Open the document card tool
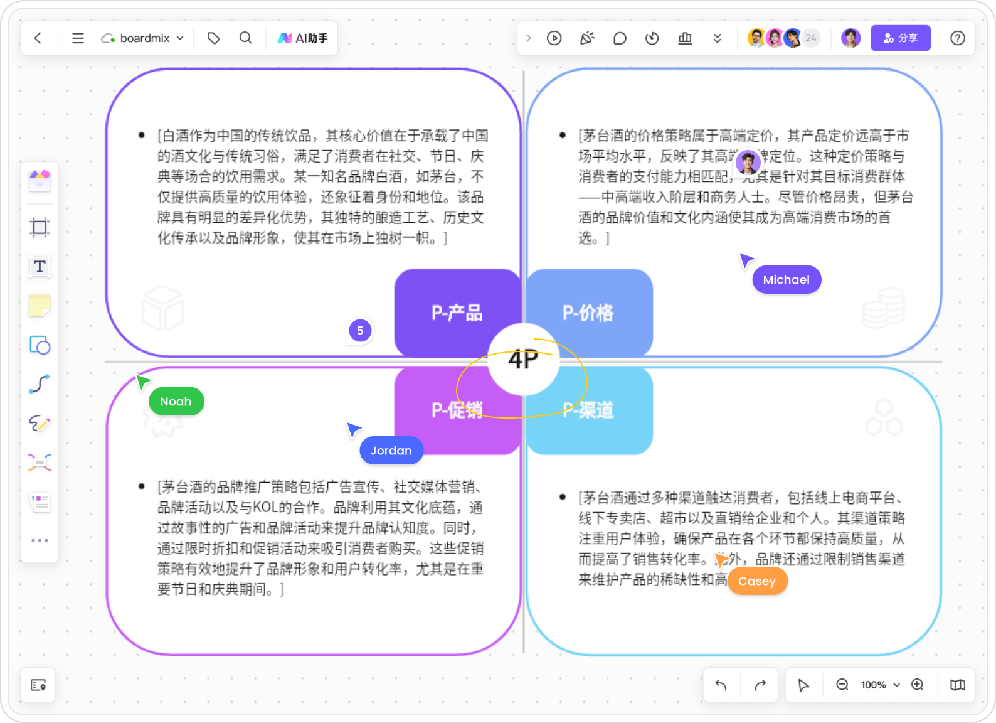996x723 pixels. click(x=40, y=502)
